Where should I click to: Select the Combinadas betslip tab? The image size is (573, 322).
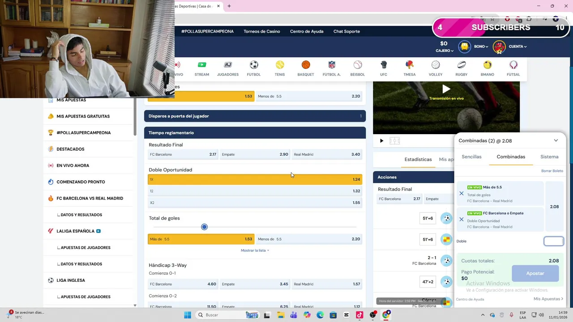(x=511, y=157)
